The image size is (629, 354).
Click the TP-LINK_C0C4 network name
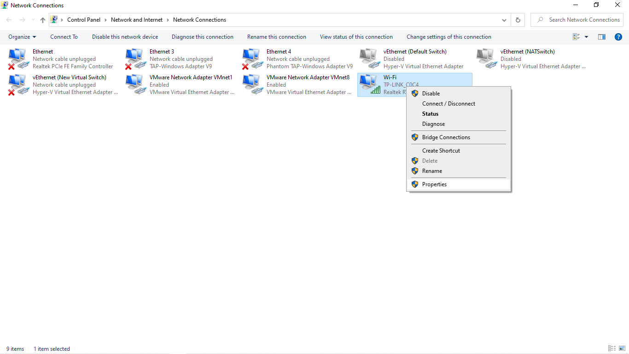pyautogui.click(x=401, y=85)
